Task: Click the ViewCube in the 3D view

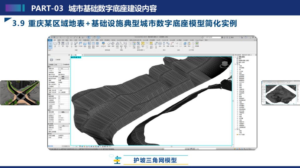Action: pos(225,64)
